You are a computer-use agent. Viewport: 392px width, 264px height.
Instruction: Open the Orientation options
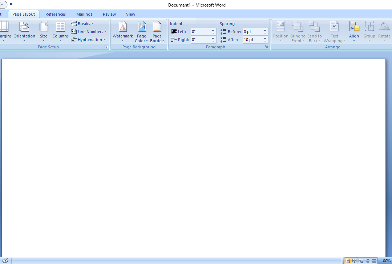(24, 31)
